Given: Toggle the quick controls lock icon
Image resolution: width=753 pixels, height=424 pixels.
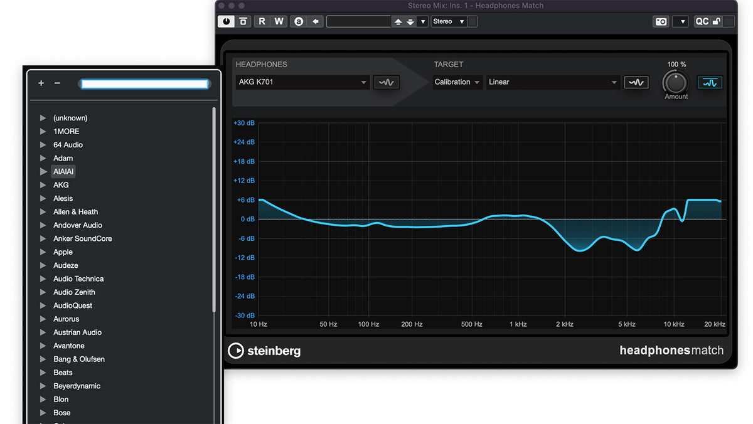Looking at the screenshot, I should (716, 21).
